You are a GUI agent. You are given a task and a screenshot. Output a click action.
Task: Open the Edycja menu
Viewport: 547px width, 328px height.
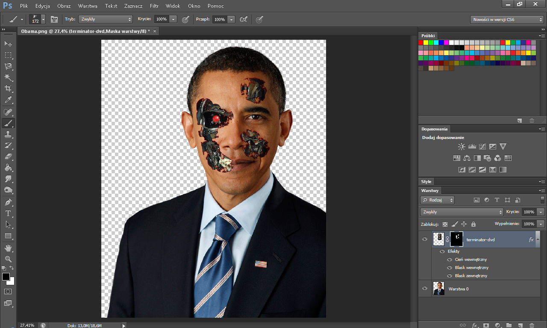coord(43,6)
